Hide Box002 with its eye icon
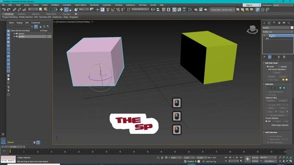Viewport: 294px width, 165px height. point(14,37)
